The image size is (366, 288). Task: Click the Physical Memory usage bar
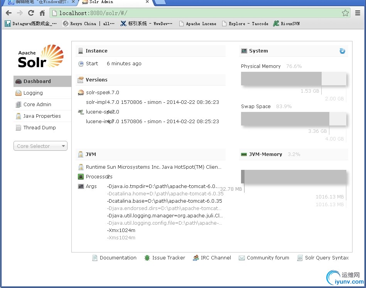click(x=293, y=78)
